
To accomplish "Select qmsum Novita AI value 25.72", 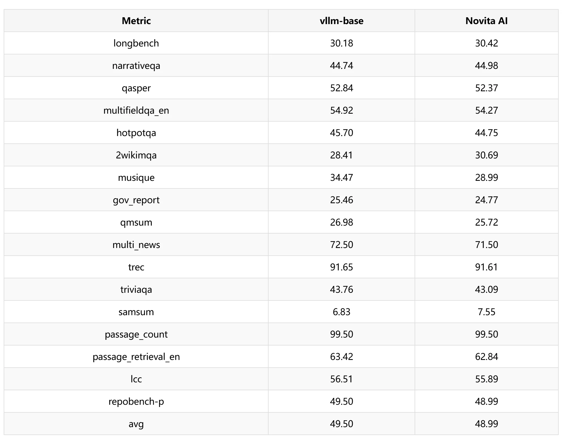I will [x=486, y=222].
